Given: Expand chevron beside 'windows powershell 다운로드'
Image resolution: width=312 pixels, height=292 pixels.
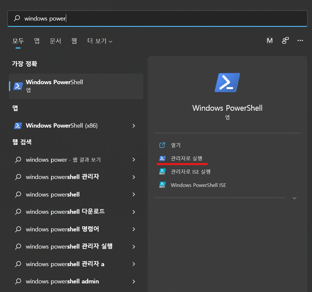Looking at the screenshot, I should tap(134, 212).
